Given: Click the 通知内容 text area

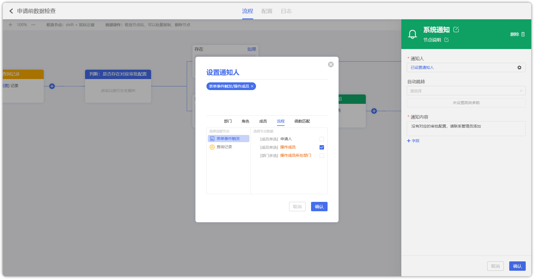Looking at the screenshot, I should [466, 128].
